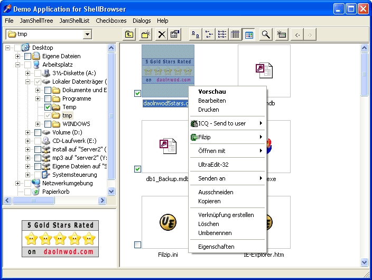Click the back arrow toolbar button
The width and height of the screenshot is (372, 280).
point(298,34)
